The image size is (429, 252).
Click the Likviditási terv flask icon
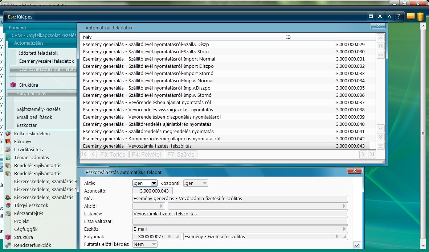(8, 149)
